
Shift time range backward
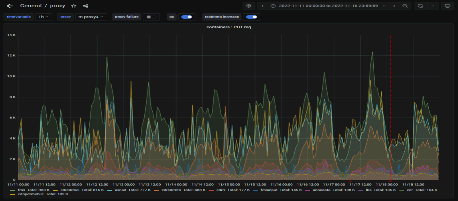(263, 6)
